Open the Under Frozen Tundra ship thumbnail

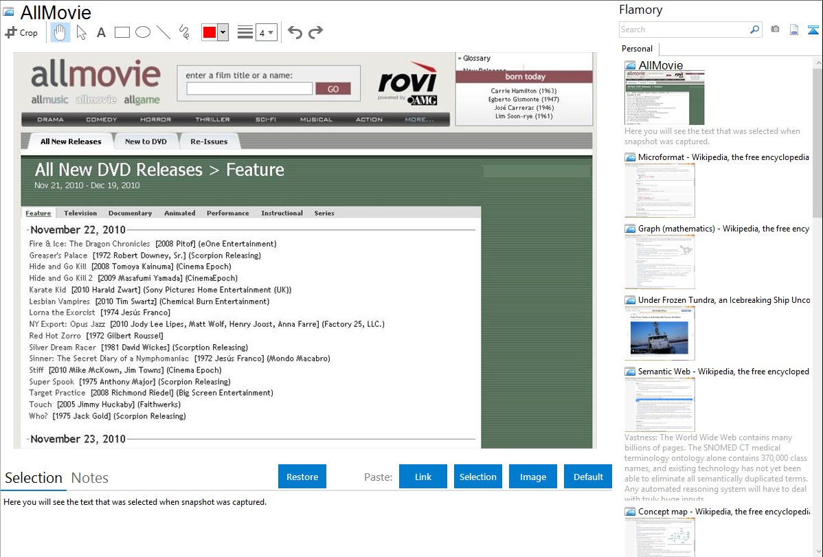pyautogui.click(x=659, y=333)
